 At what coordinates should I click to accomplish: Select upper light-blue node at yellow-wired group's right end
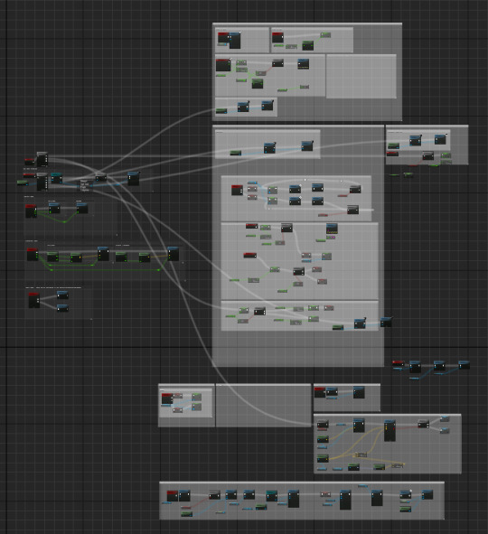(445, 419)
